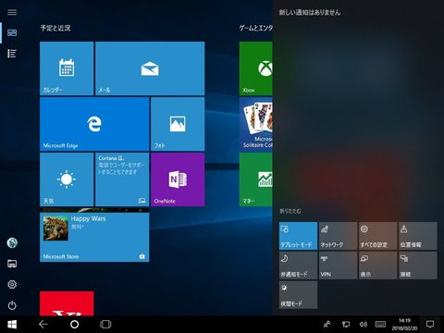Toggle Night light quick action

point(298,295)
